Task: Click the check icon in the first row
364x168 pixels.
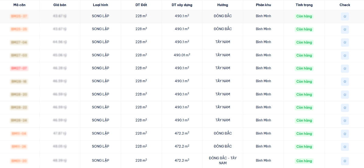Action: [x=345, y=16]
